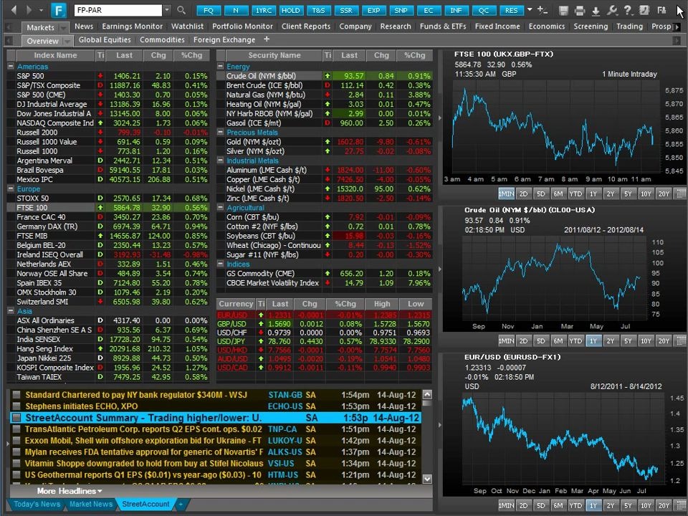Check the Standard Chartered headline checkbox
This screenshot has width=688, height=516.
coord(16,394)
